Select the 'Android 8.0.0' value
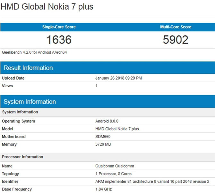 107,121
